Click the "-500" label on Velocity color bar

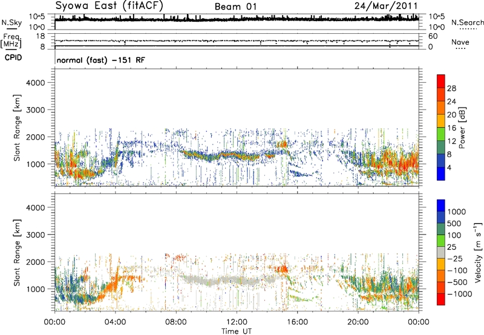tap(457, 282)
